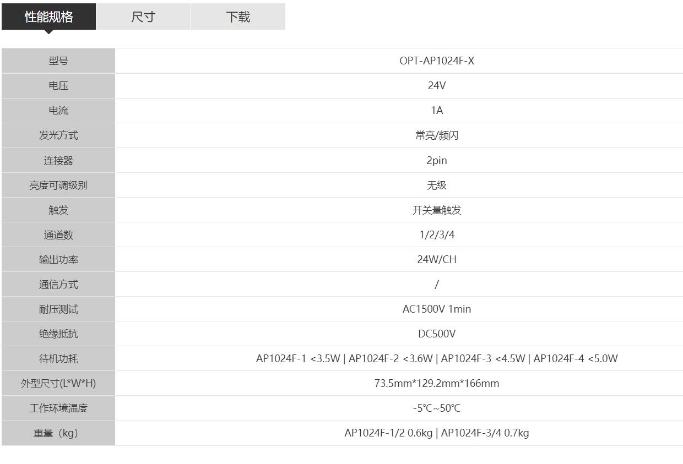Click the 开关量触发 trigger value
683x464 pixels.
click(x=437, y=210)
